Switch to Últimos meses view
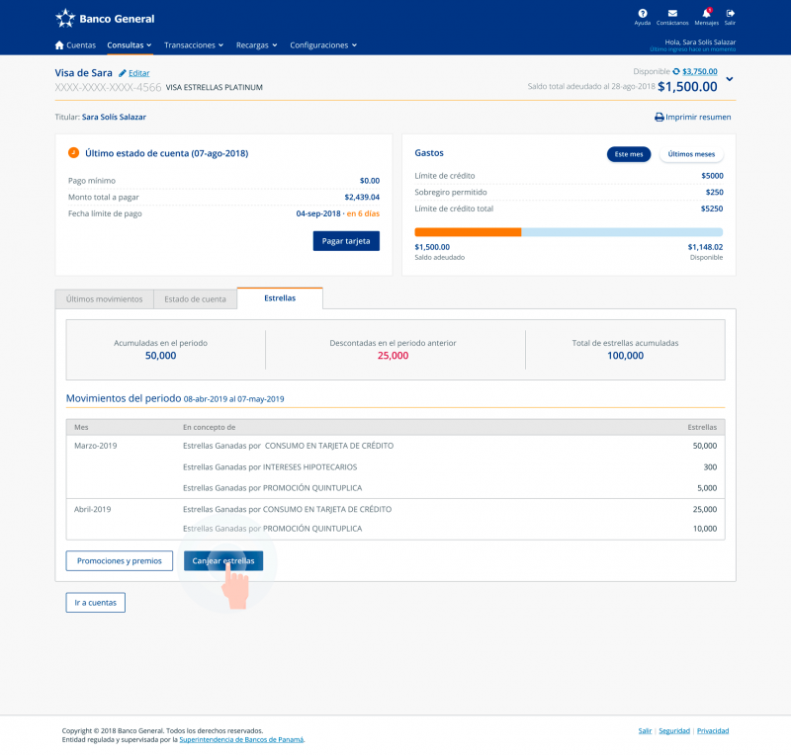Screen dimensions: 791x755 691,154
